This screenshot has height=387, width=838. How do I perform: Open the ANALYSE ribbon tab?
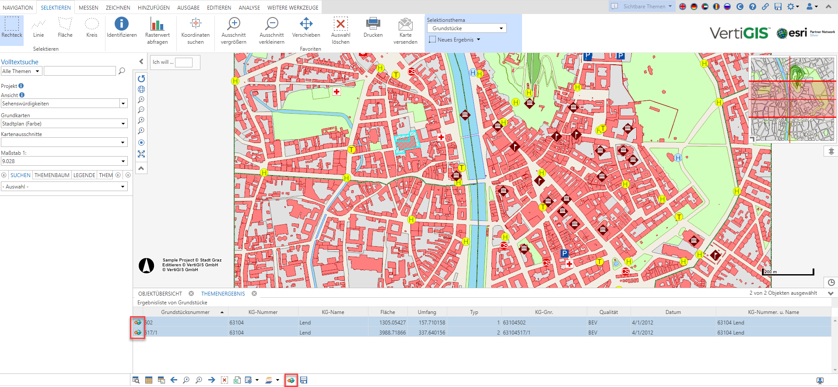click(249, 7)
